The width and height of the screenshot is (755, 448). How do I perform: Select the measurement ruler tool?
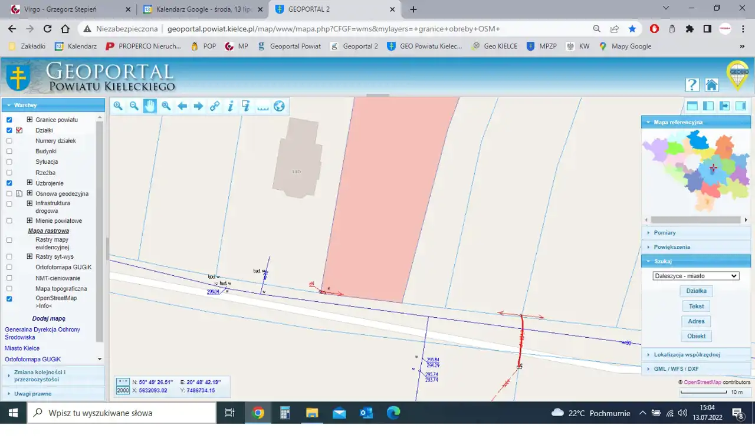(262, 106)
